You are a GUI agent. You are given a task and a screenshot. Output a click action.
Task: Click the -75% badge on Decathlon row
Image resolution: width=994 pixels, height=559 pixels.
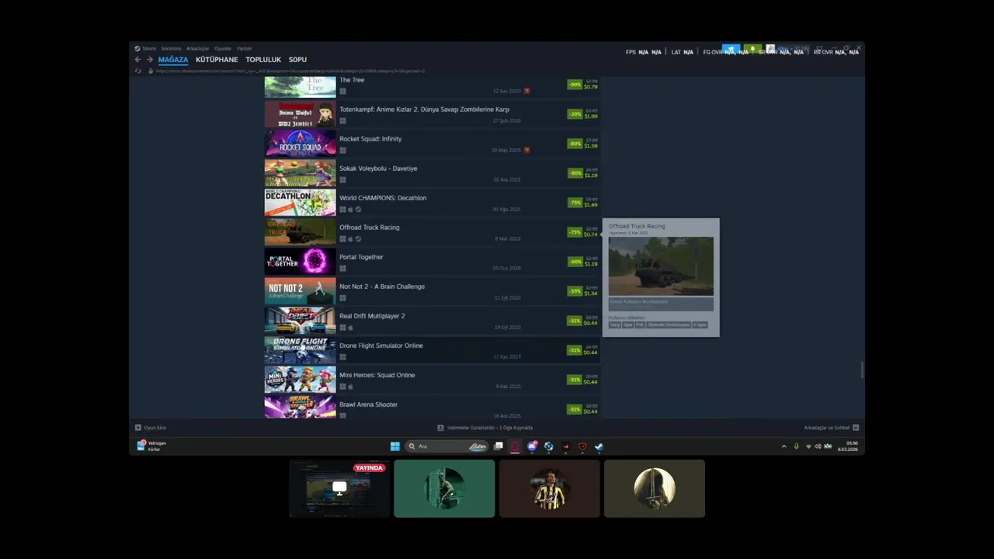pos(575,203)
